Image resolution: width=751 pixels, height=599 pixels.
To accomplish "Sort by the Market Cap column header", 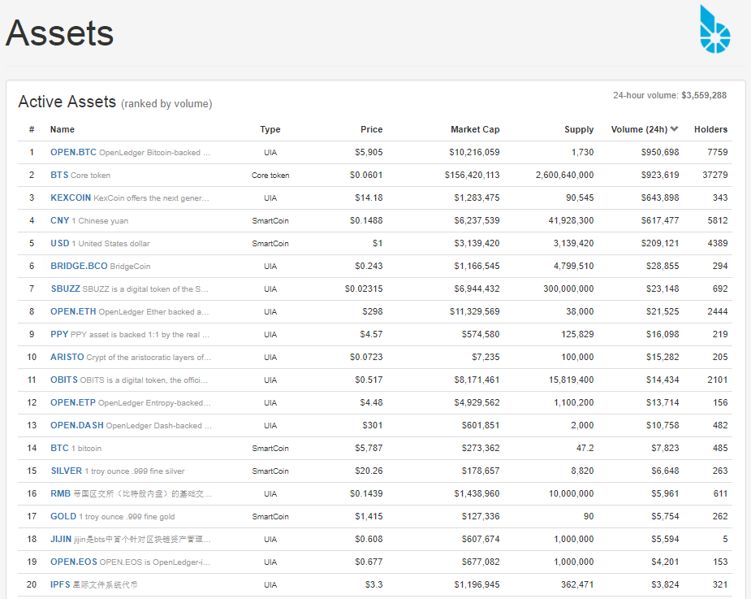I will click(475, 129).
